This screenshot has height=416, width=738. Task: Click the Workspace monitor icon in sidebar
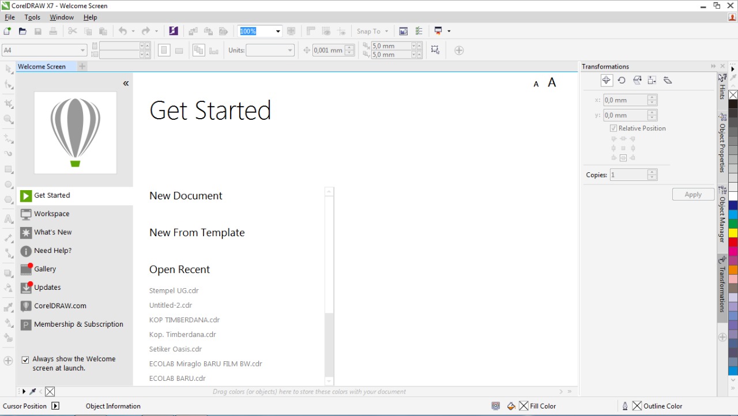coord(26,214)
